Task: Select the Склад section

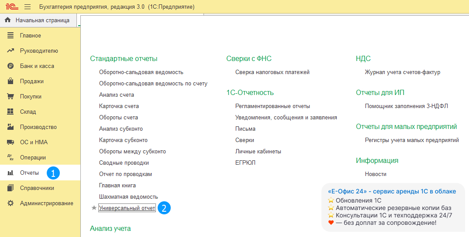Action: tap(40, 112)
